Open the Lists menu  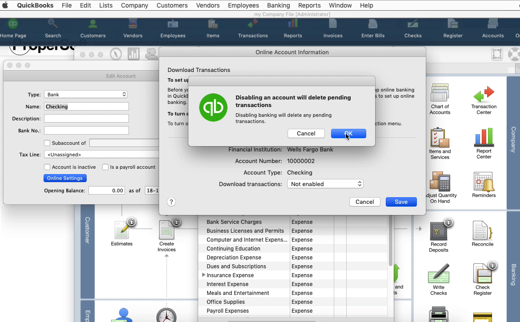pyautogui.click(x=106, y=5)
